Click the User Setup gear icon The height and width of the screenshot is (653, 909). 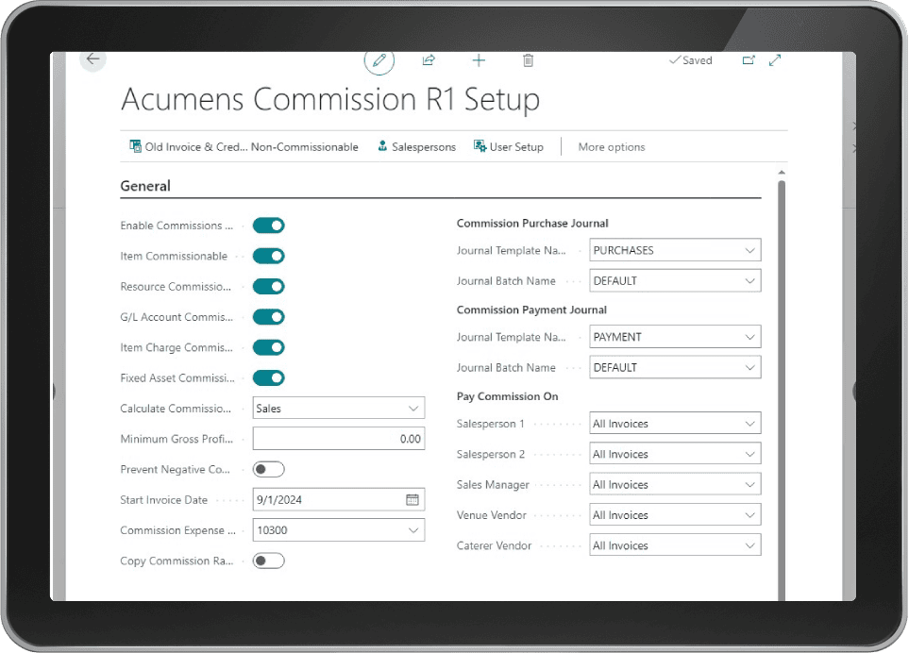tap(480, 146)
